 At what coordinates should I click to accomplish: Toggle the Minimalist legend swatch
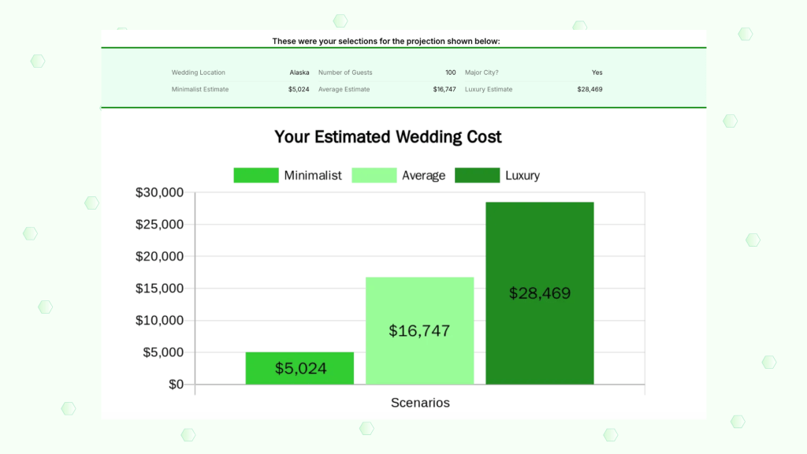point(256,175)
